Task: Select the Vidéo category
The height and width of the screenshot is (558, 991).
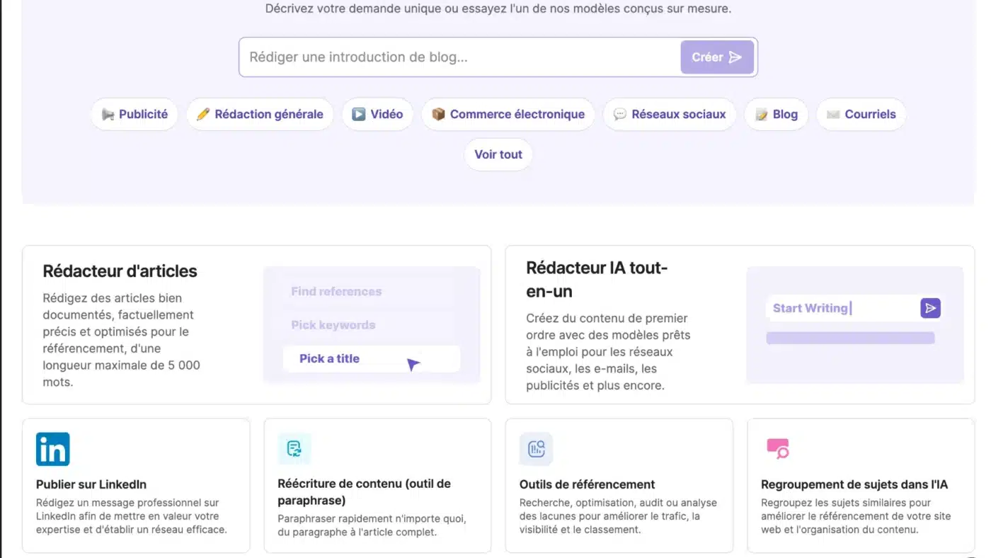Action: (377, 114)
